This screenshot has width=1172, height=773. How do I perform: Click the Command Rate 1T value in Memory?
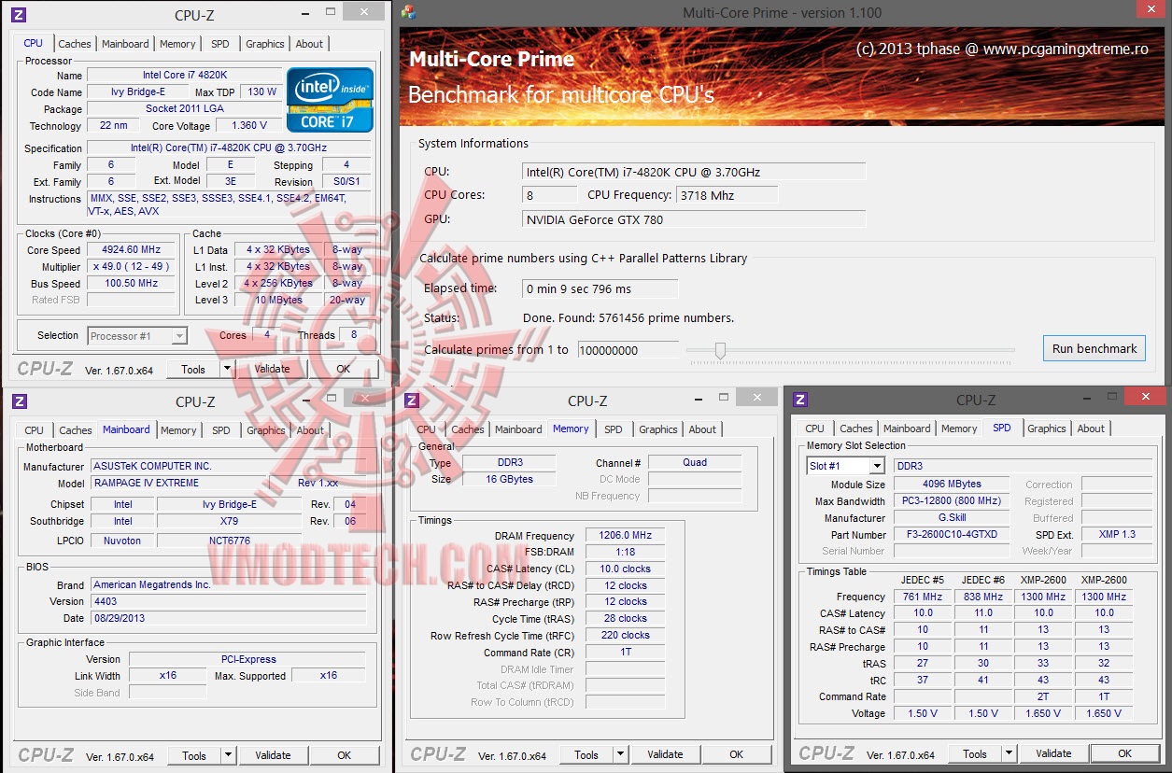click(x=625, y=653)
